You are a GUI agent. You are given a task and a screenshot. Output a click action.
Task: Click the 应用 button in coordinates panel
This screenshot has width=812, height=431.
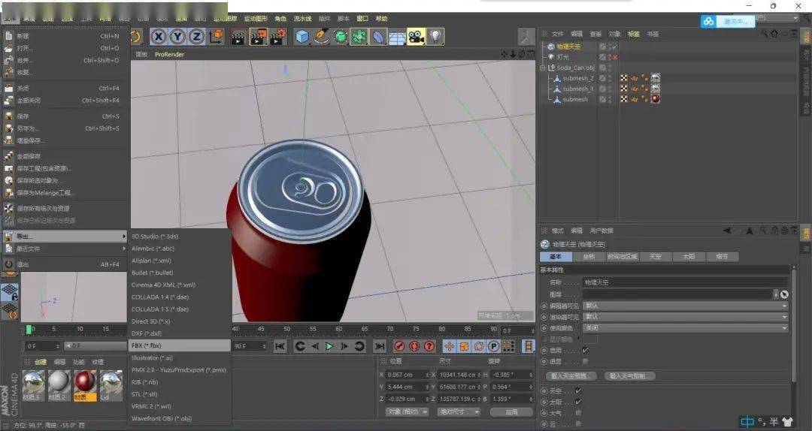511,411
